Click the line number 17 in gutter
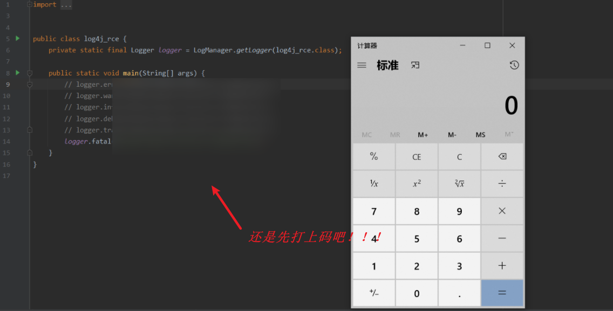 point(6,176)
